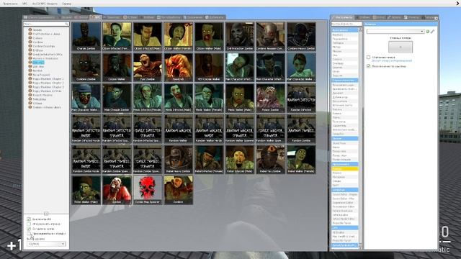Spawn the Rebel Heavy Zombie
This screenshot has height=259, width=461.
click(x=178, y=159)
